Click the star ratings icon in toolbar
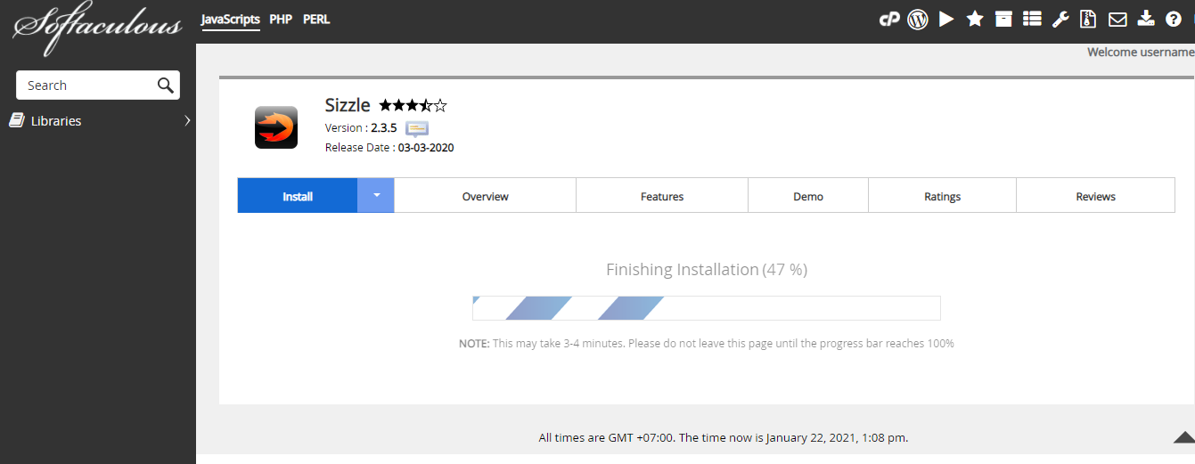 (975, 19)
